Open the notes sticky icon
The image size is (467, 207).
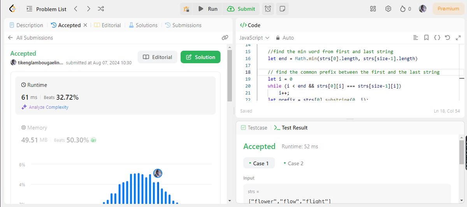coord(283,9)
